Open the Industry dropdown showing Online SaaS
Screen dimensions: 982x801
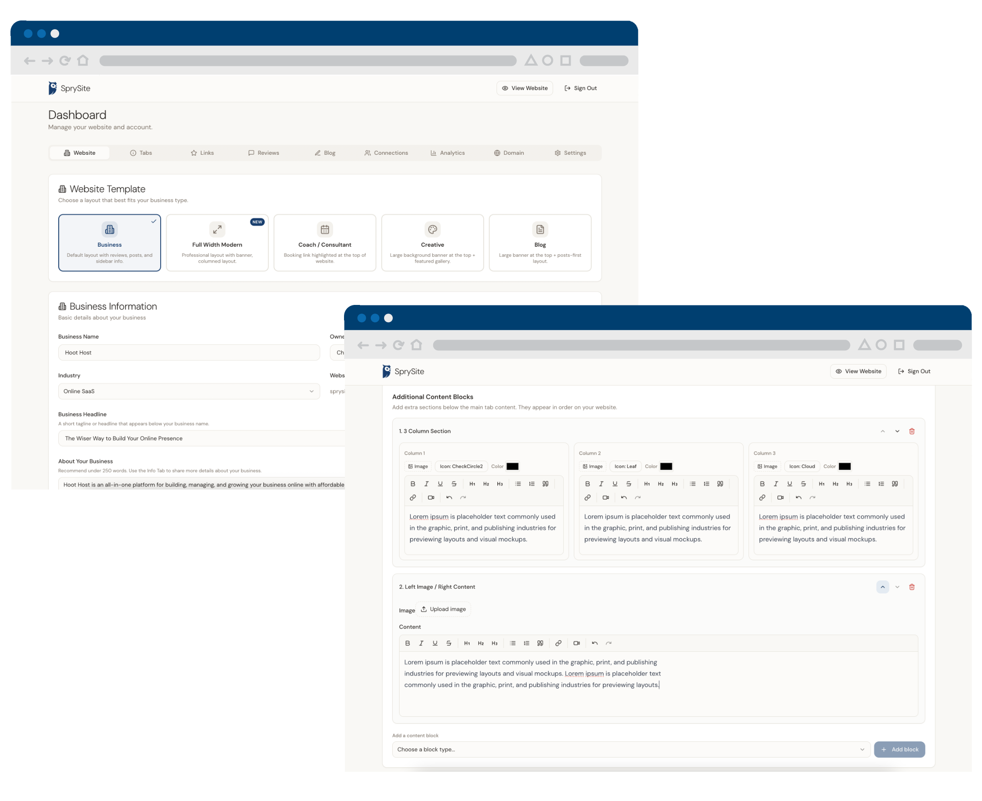coord(189,391)
